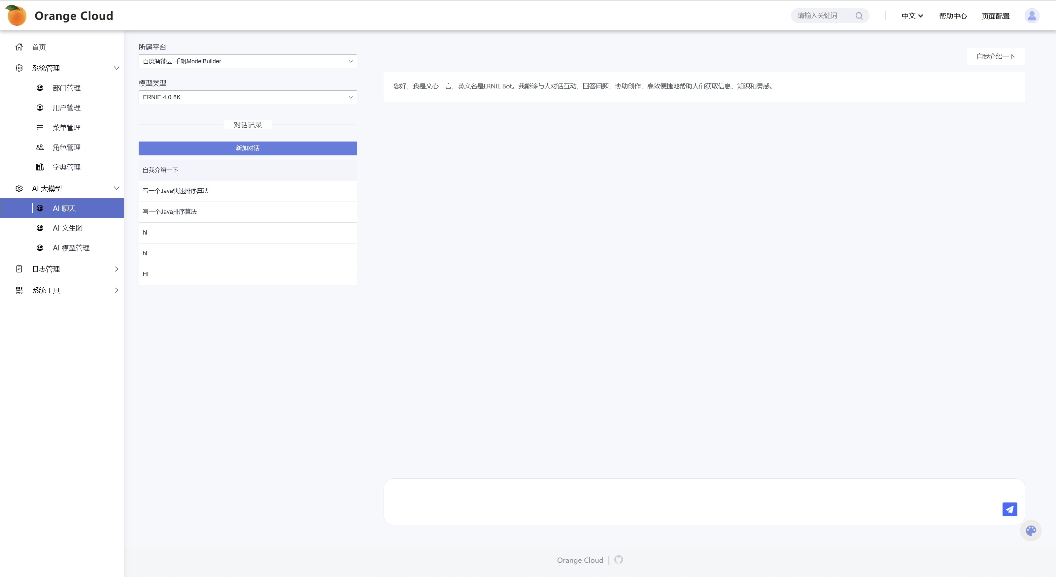Click the 部门管理 face icon
Screen dimensions: 1056x577
pyautogui.click(x=40, y=88)
